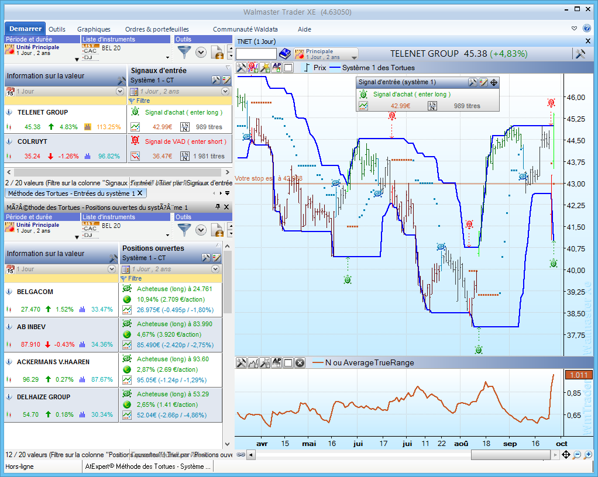Viewport: 598px width, 477px height.
Task: Open the help icon in the title area
Action: click(587, 28)
